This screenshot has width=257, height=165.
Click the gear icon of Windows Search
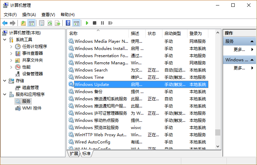click(x=71, y=70)
